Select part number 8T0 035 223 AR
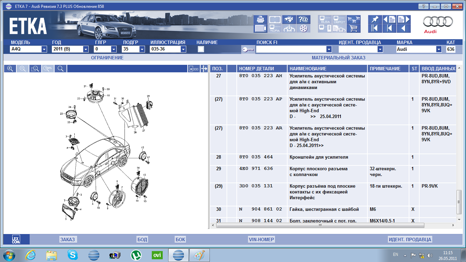This screenshot has height=262, width=466. 261,128
